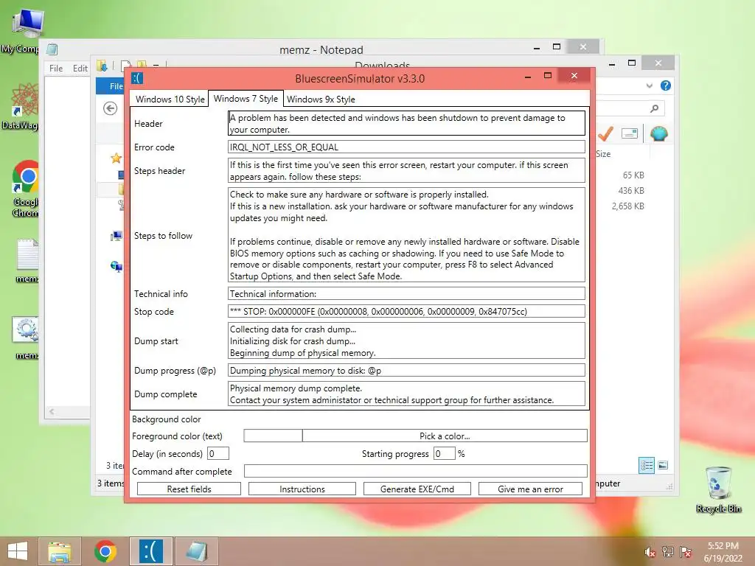
Task: Open Notepad File menu
Action: click(56, 69)
